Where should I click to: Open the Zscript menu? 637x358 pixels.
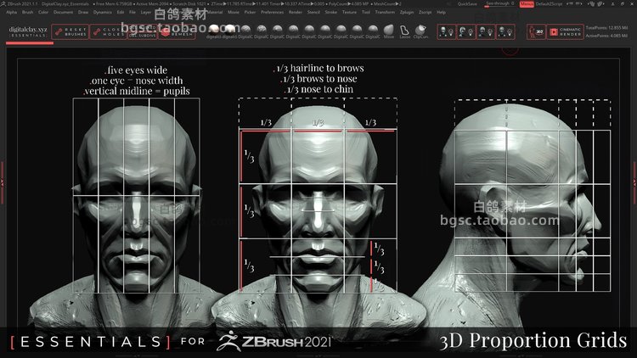(x=426, y=12)
